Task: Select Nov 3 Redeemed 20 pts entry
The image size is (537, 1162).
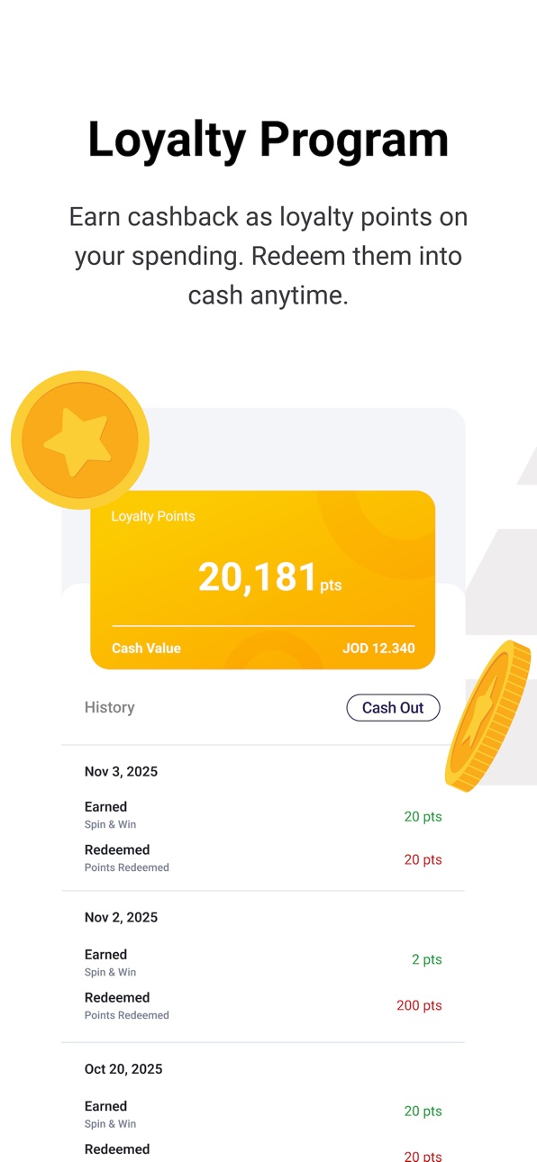Action: 263,858
